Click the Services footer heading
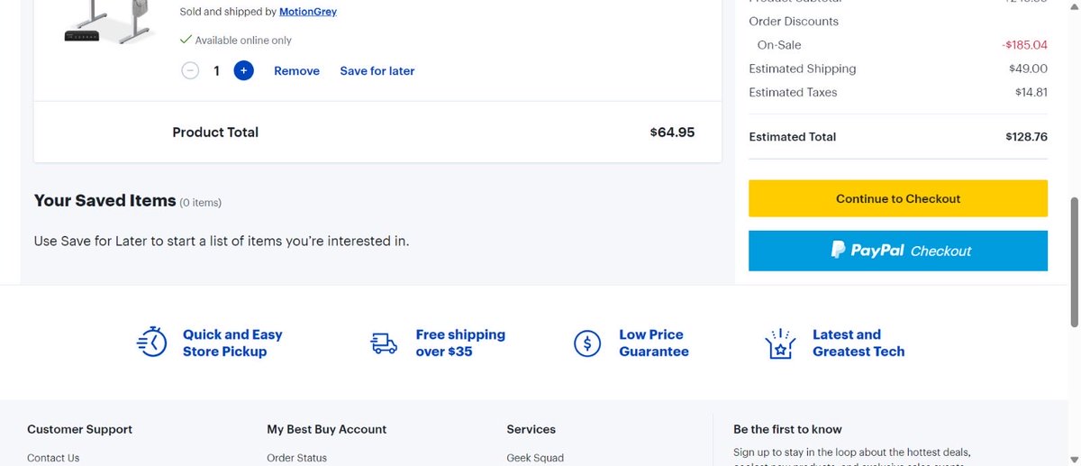 (x=531, y=429)
